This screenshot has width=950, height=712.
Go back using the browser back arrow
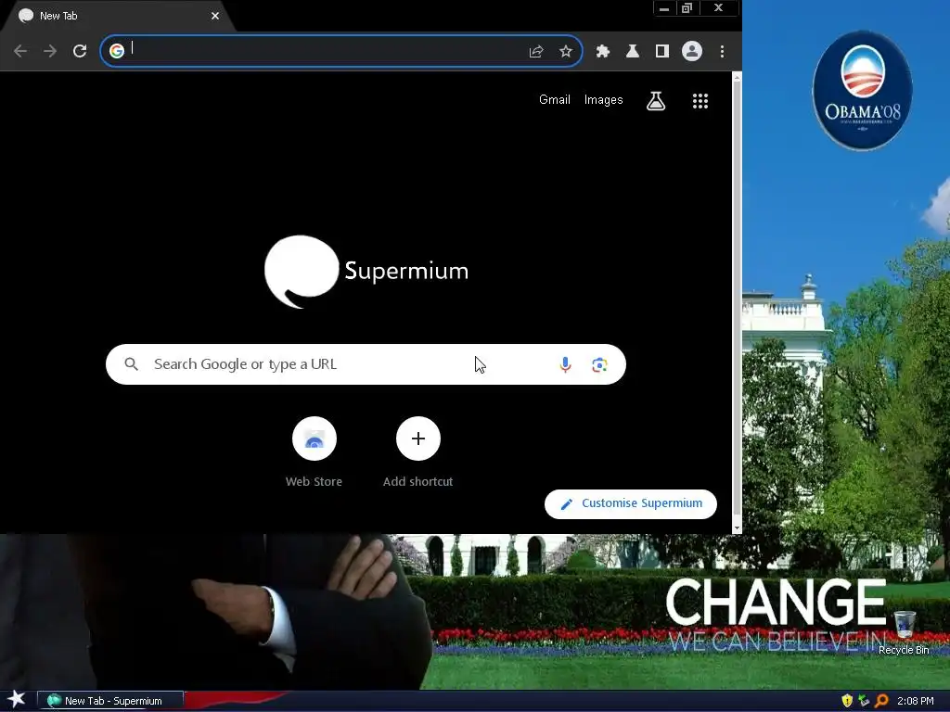[x=20, y=52]
